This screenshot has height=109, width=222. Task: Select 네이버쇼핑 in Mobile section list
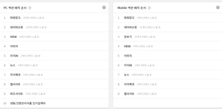168,27
